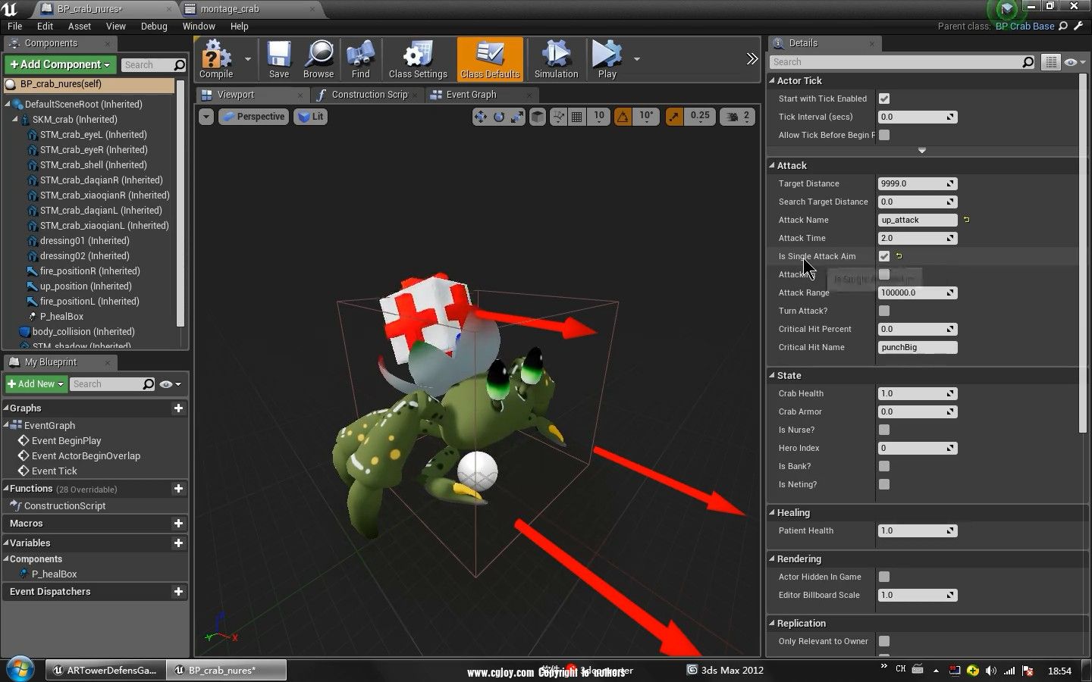This screenshot has width=1092, height=682.
Task: Click Components search magnifier icon
Action: click(180, 65)
